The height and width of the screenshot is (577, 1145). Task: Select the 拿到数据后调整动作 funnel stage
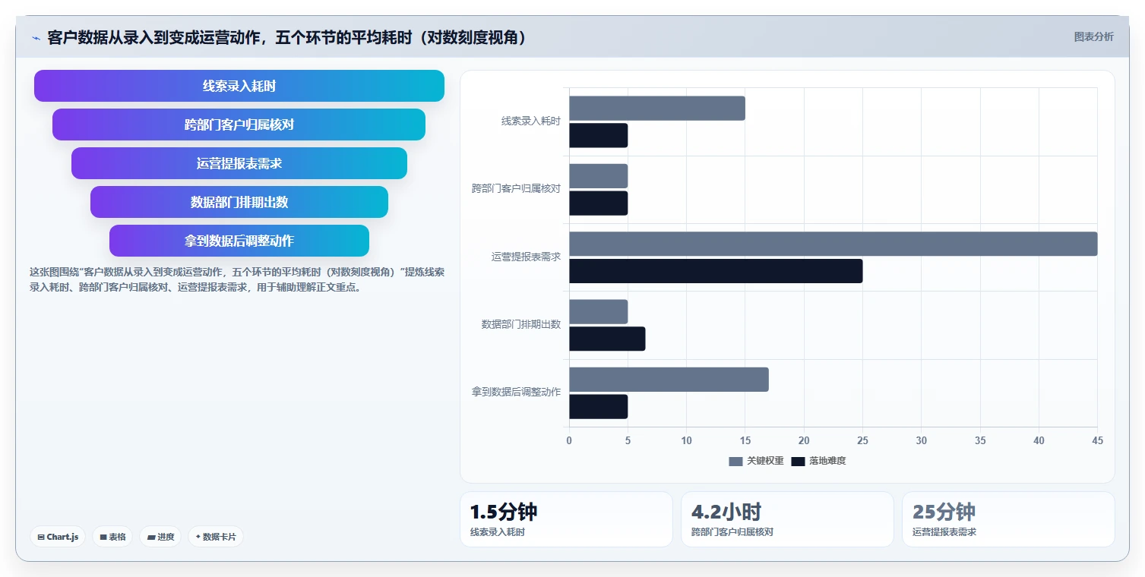(239, 241)
